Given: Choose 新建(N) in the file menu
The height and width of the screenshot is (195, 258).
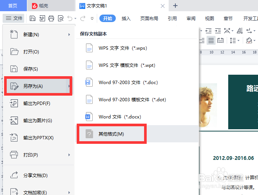Looking at the screenshot, I should [39, 34].
